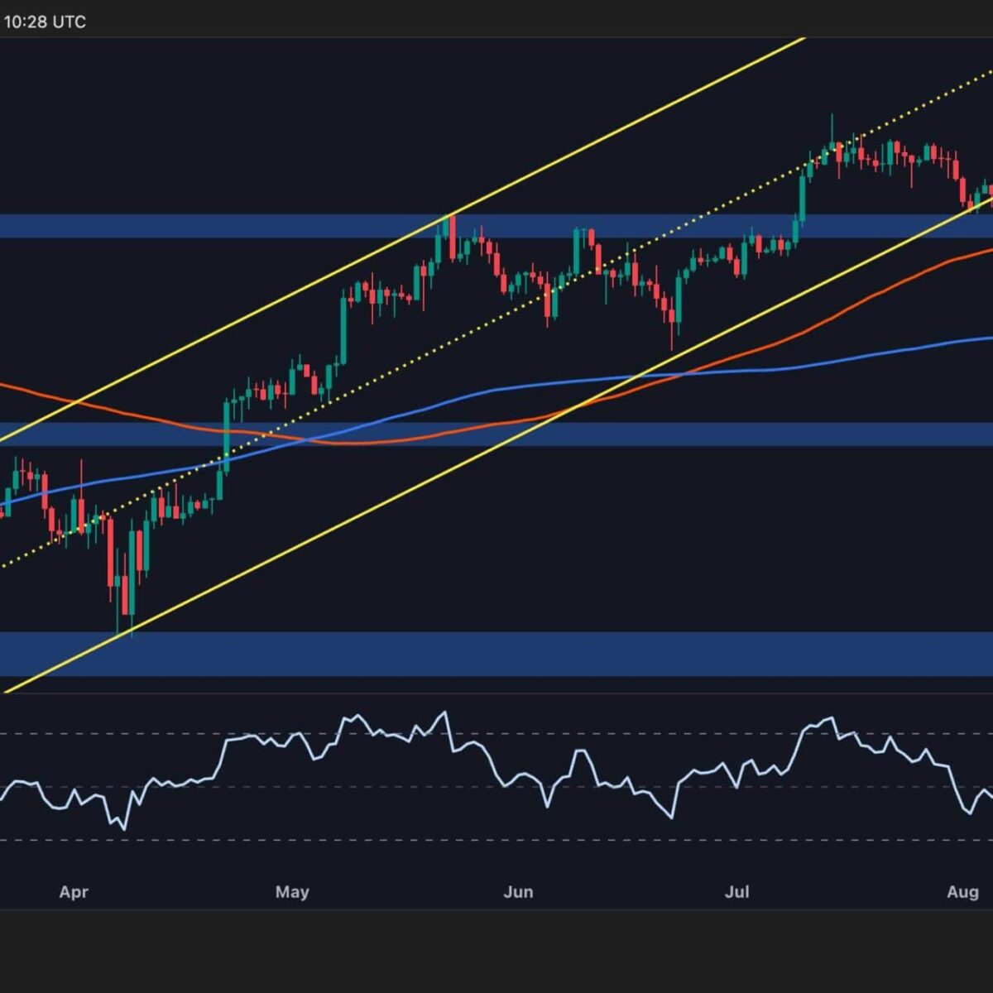The image size is (993, 993).
Task: Select the Apr label on time axis
Action: pyautogui.click(x=74, y=892)
